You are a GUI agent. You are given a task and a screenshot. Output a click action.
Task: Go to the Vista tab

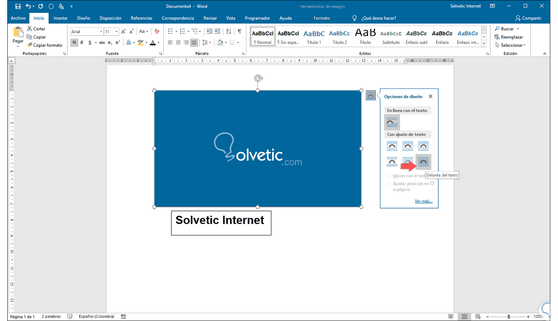(x=231, y=18)
